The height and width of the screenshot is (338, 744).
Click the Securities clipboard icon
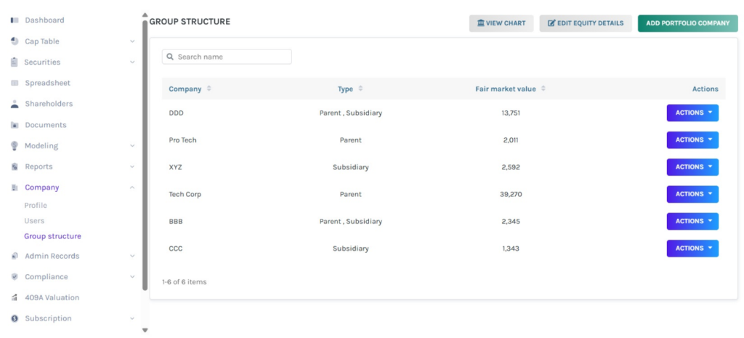point(15,63)
